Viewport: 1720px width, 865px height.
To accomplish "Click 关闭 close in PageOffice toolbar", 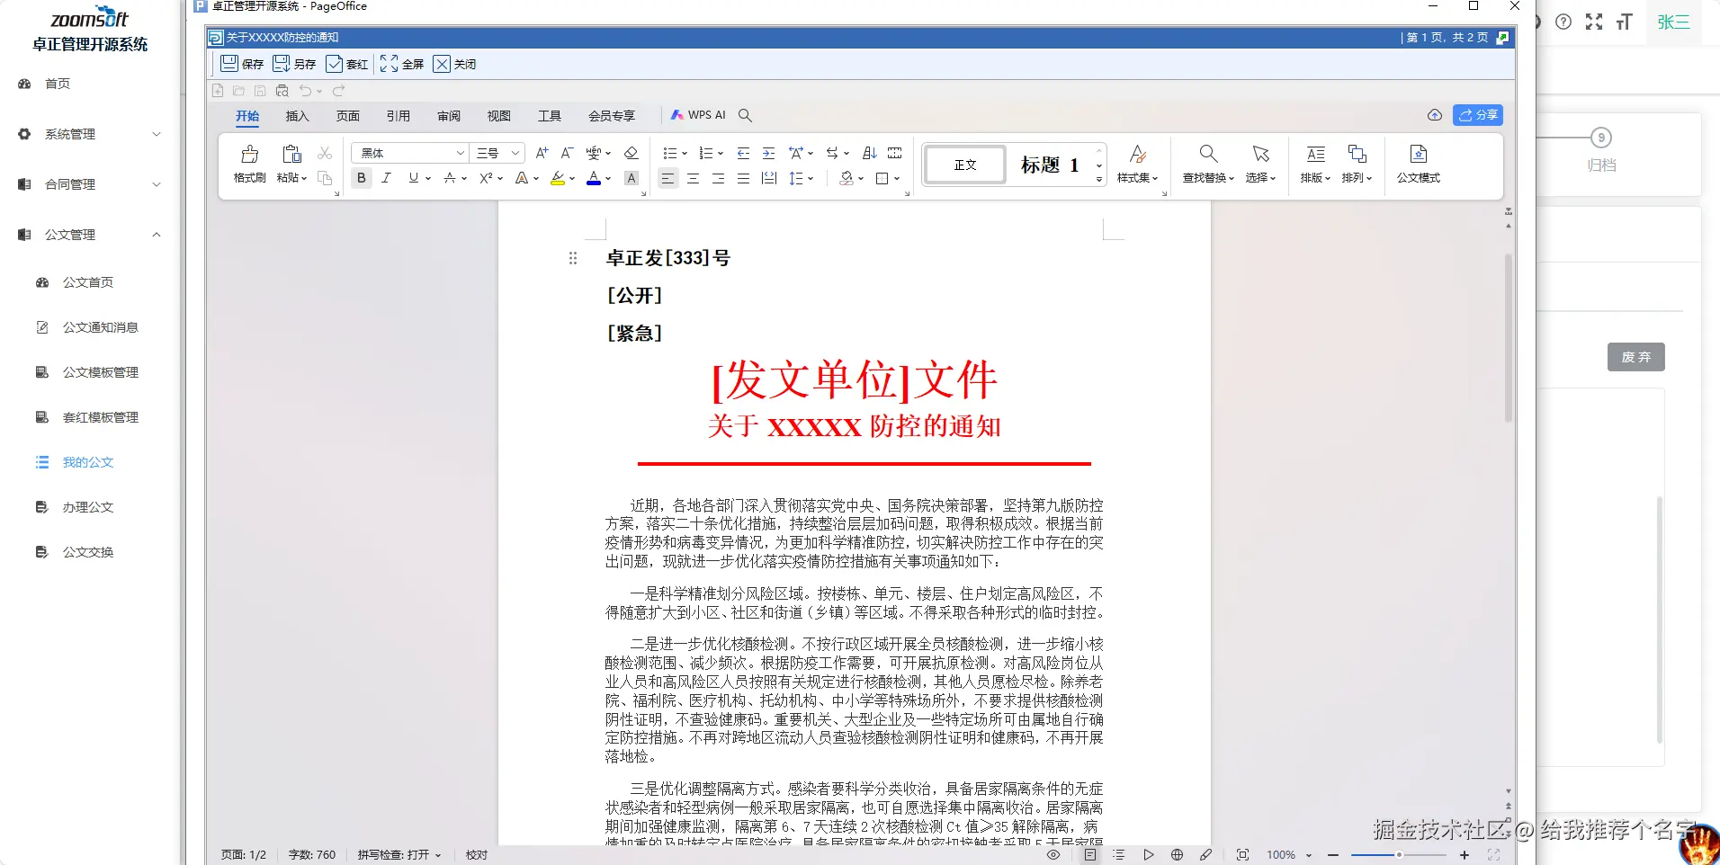I will pos(454,64).
